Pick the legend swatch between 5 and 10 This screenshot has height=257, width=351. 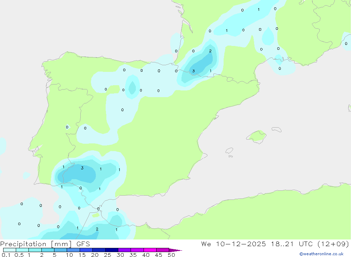click(x=60, y=250)
